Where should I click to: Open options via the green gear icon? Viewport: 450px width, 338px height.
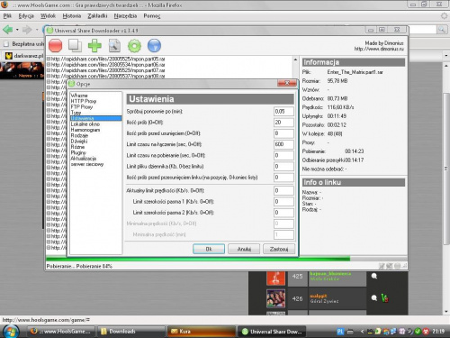[134, 46]
